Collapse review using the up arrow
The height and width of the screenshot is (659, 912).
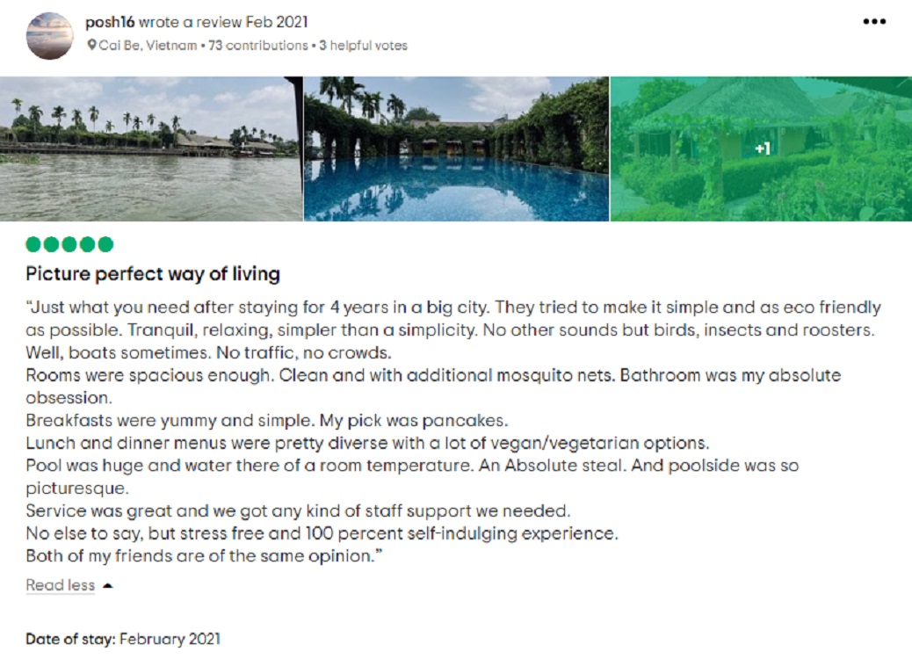click(107, 586)
